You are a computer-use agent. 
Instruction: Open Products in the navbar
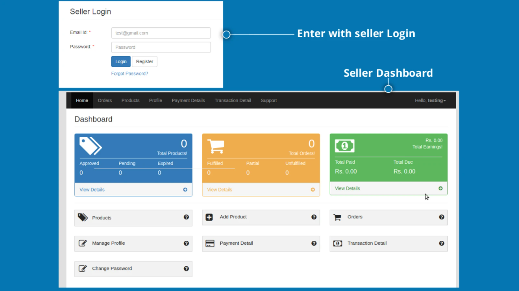pyautogui.click(x=131, y=100)
